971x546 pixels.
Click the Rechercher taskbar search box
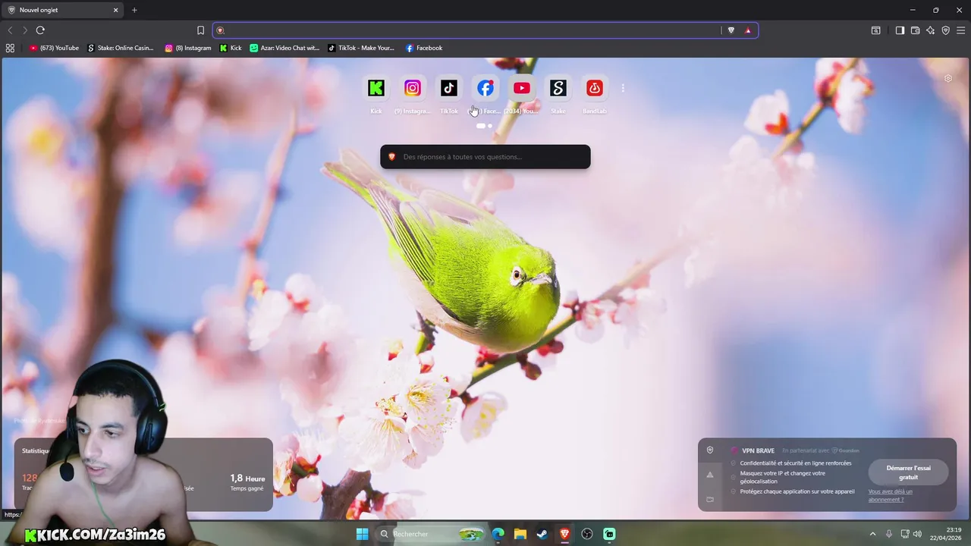coord(431,534)
